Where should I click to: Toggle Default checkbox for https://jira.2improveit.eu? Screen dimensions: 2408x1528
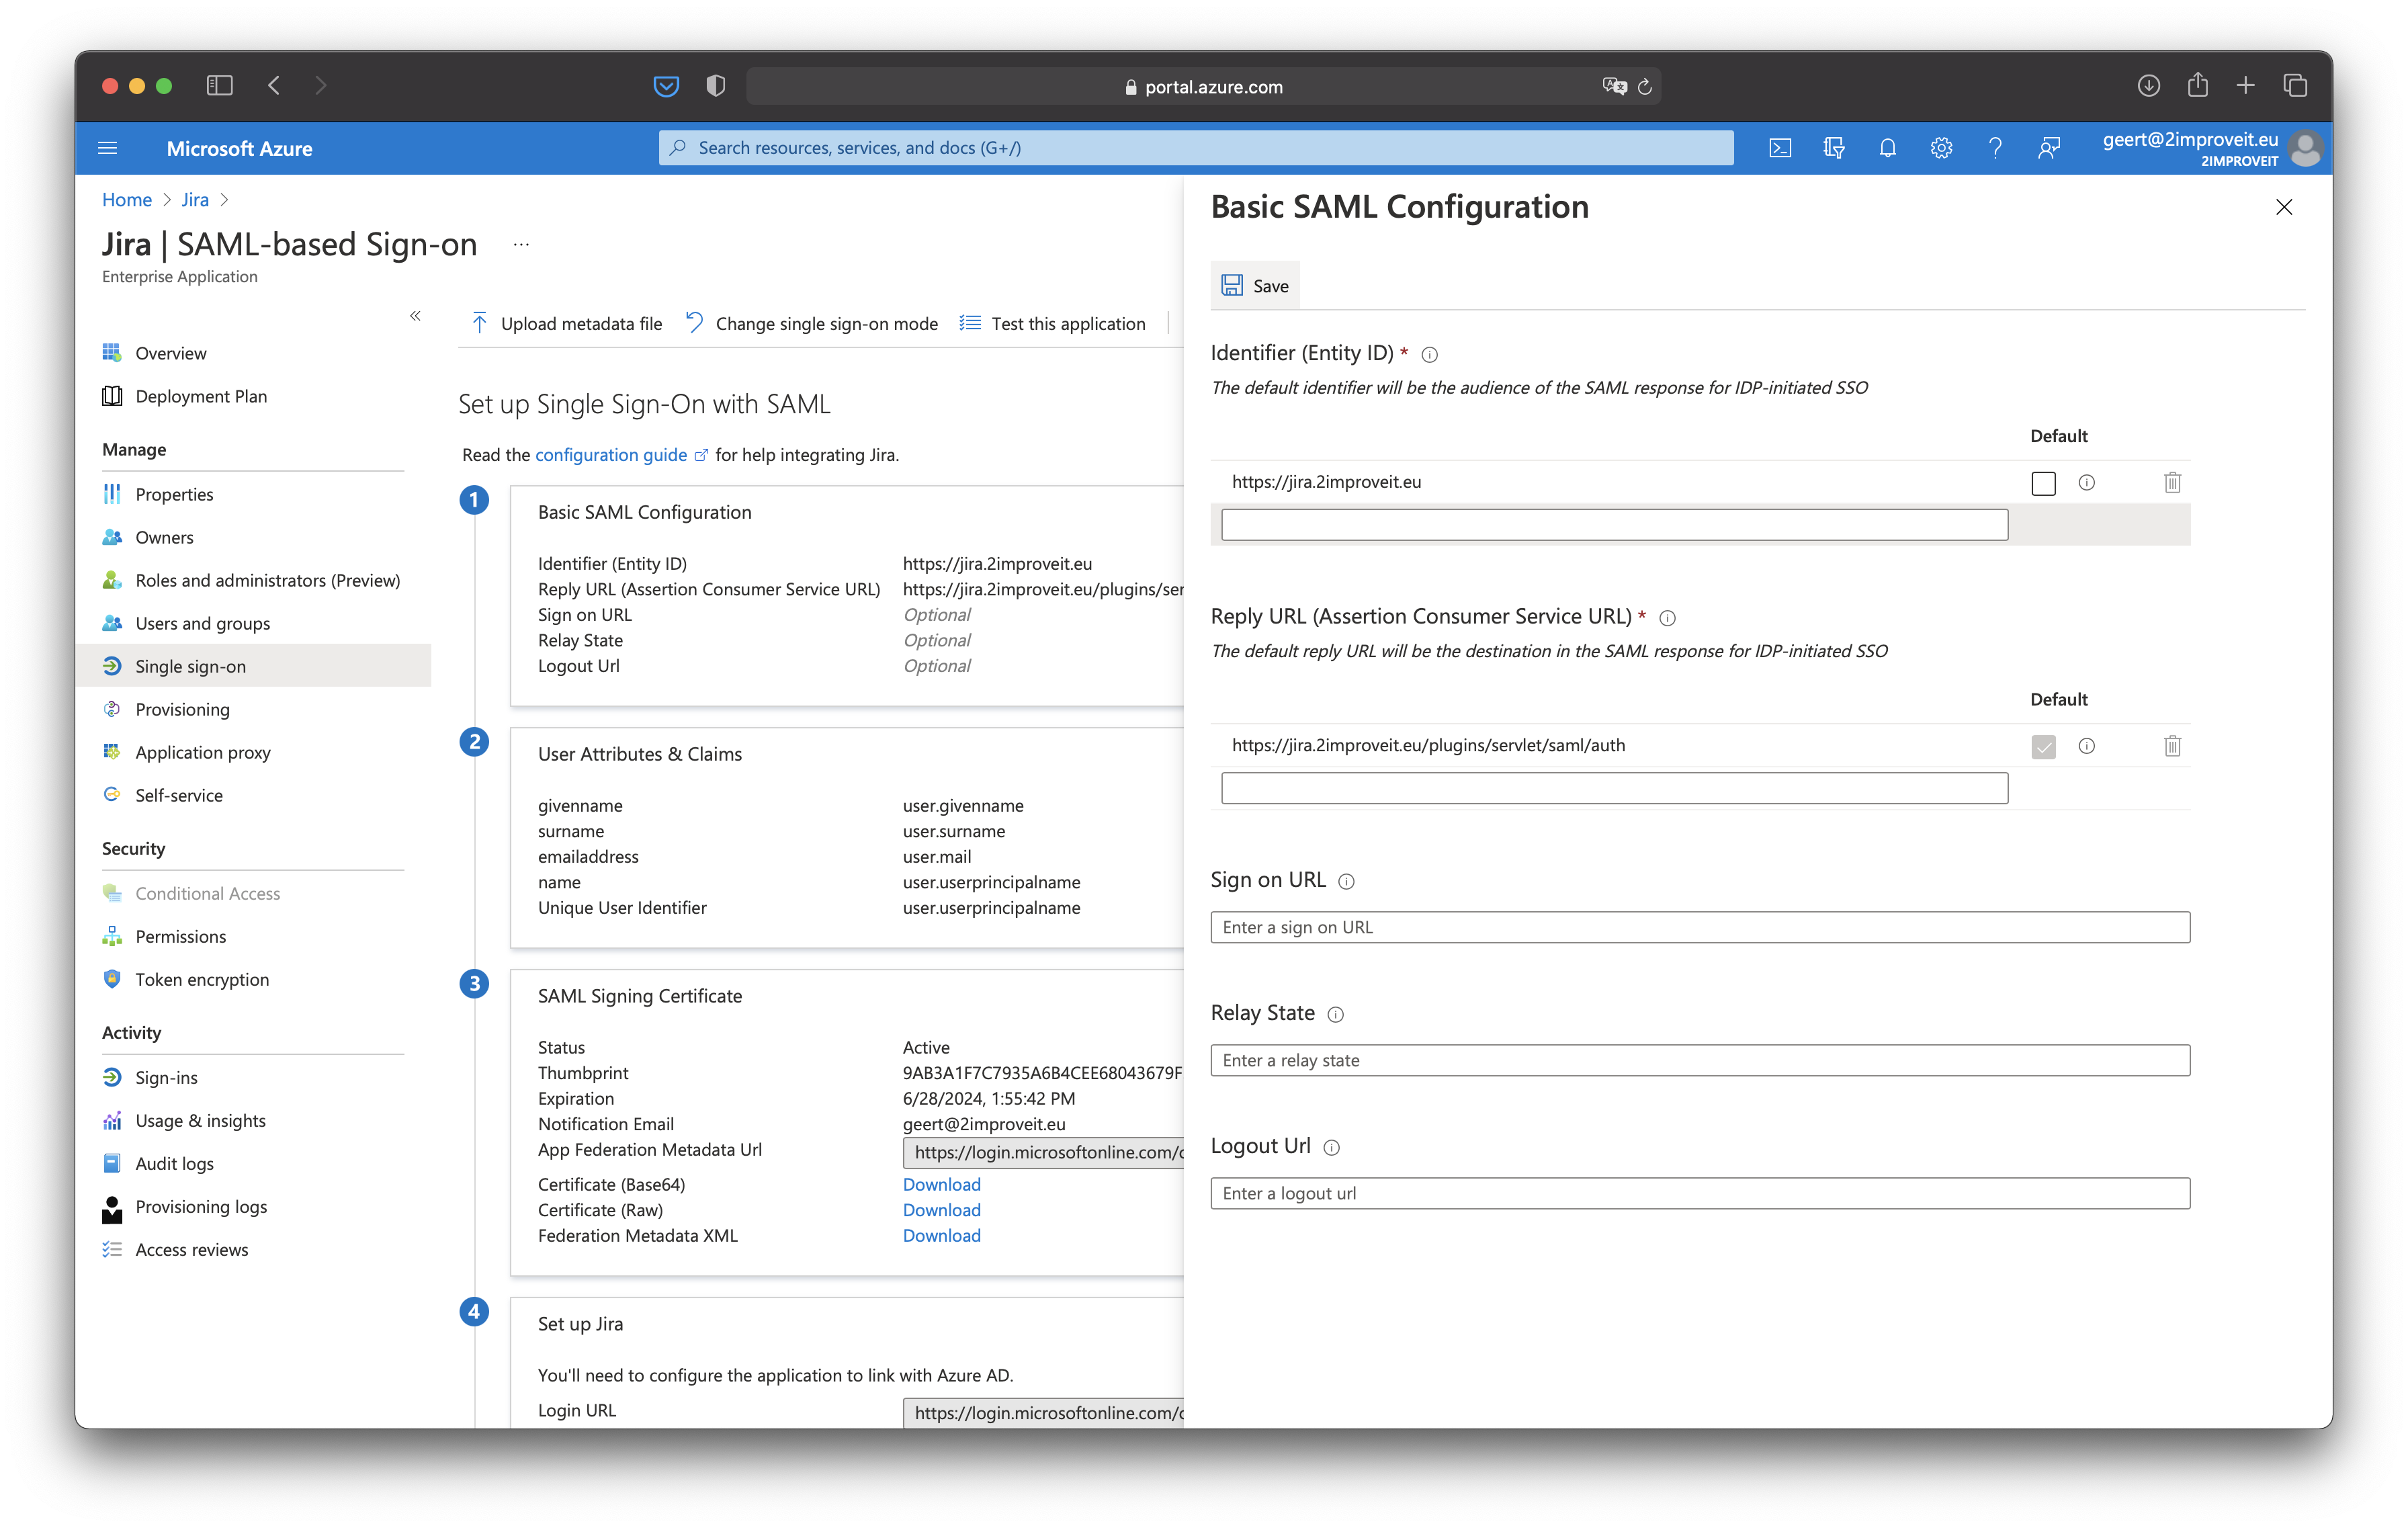pos(2043,483)
